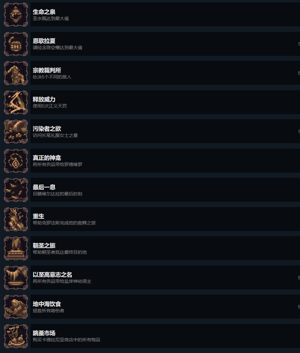
Task: Click description 拯救所有吻伤者
Action: [x=49, y=311]
